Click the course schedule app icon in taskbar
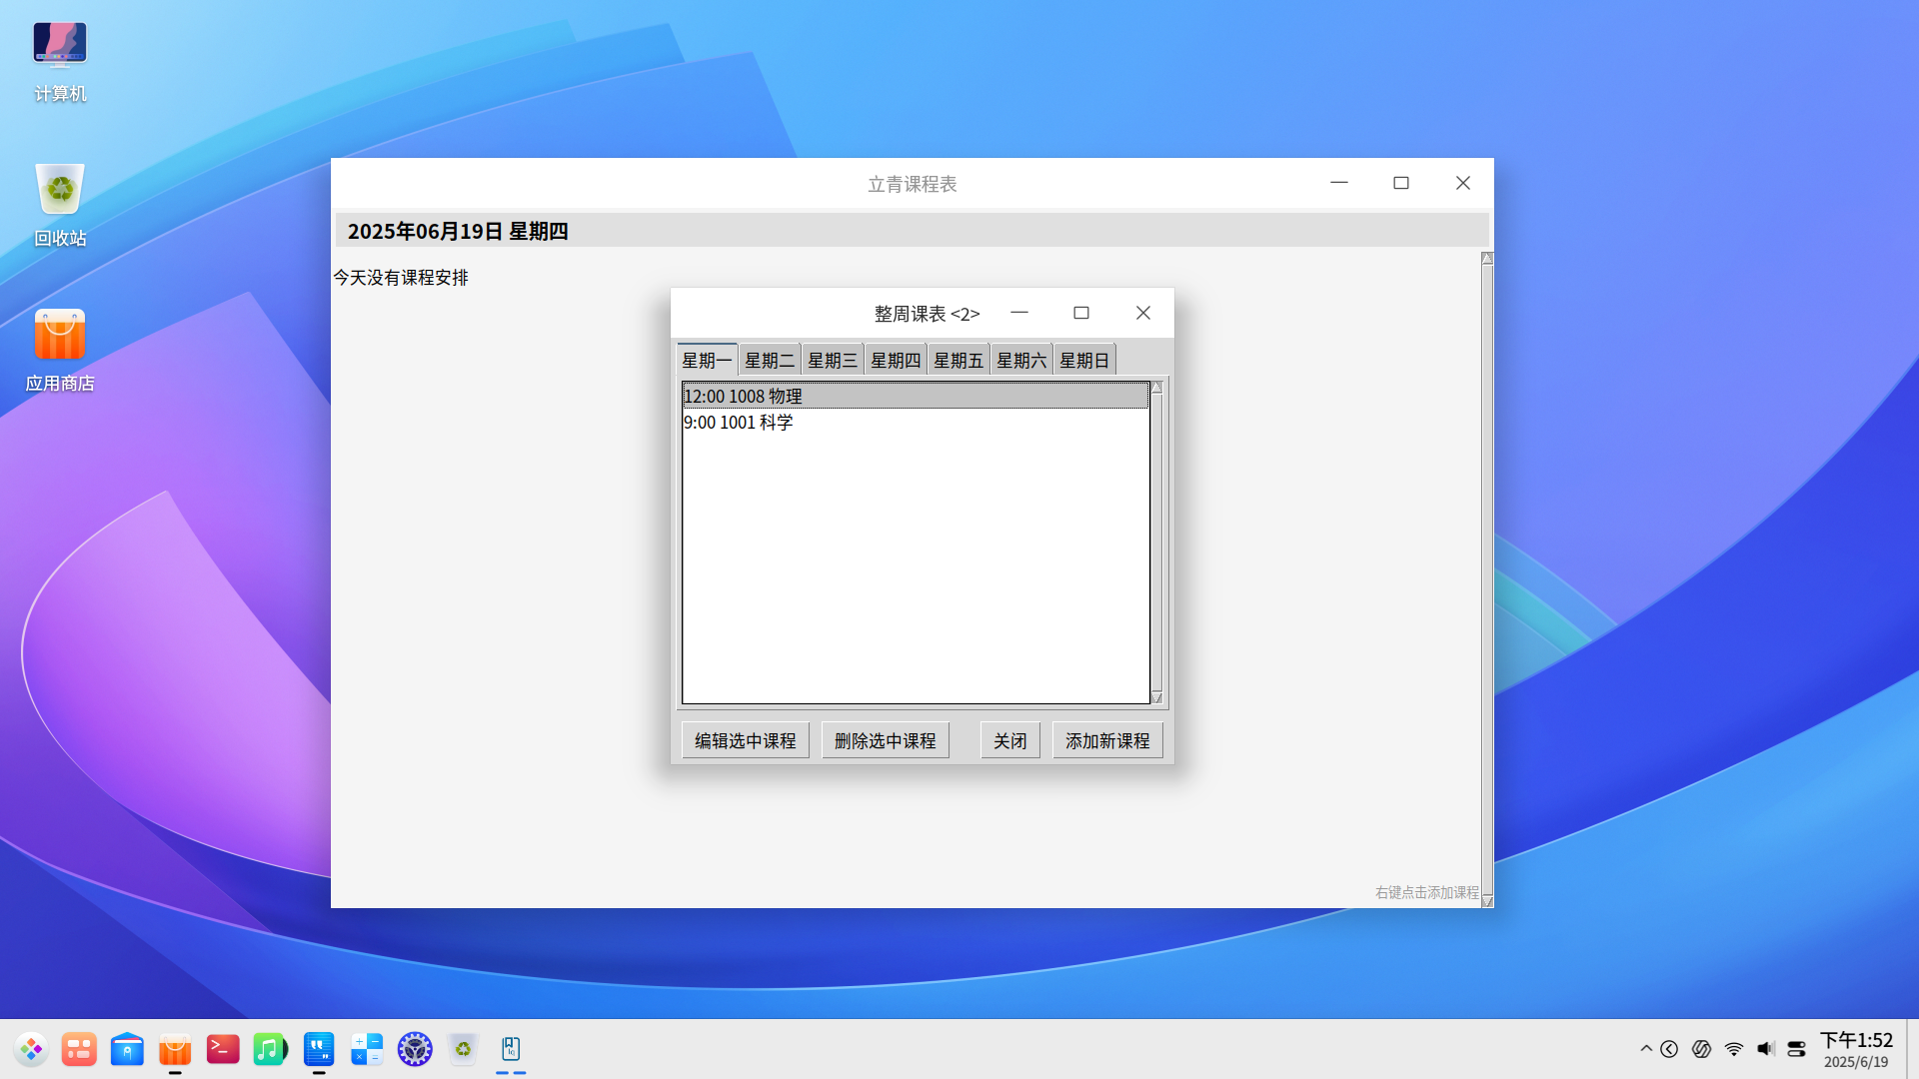Screen dimensions: 1919x1079 pyautogui.click(x=511, y=1049)
